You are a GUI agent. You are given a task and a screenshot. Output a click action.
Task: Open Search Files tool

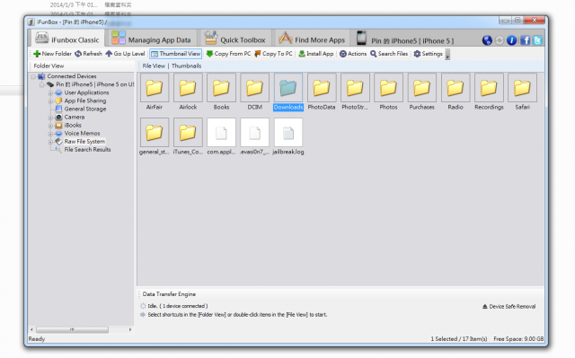click(389, 54)
